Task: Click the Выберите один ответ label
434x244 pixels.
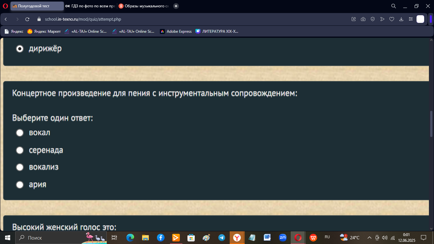Action: pos(52,118)
